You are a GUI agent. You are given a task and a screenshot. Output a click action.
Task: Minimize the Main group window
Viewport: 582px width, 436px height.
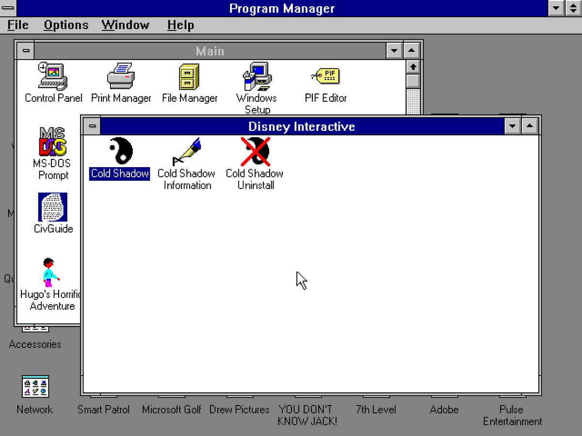tap(394, 51)
